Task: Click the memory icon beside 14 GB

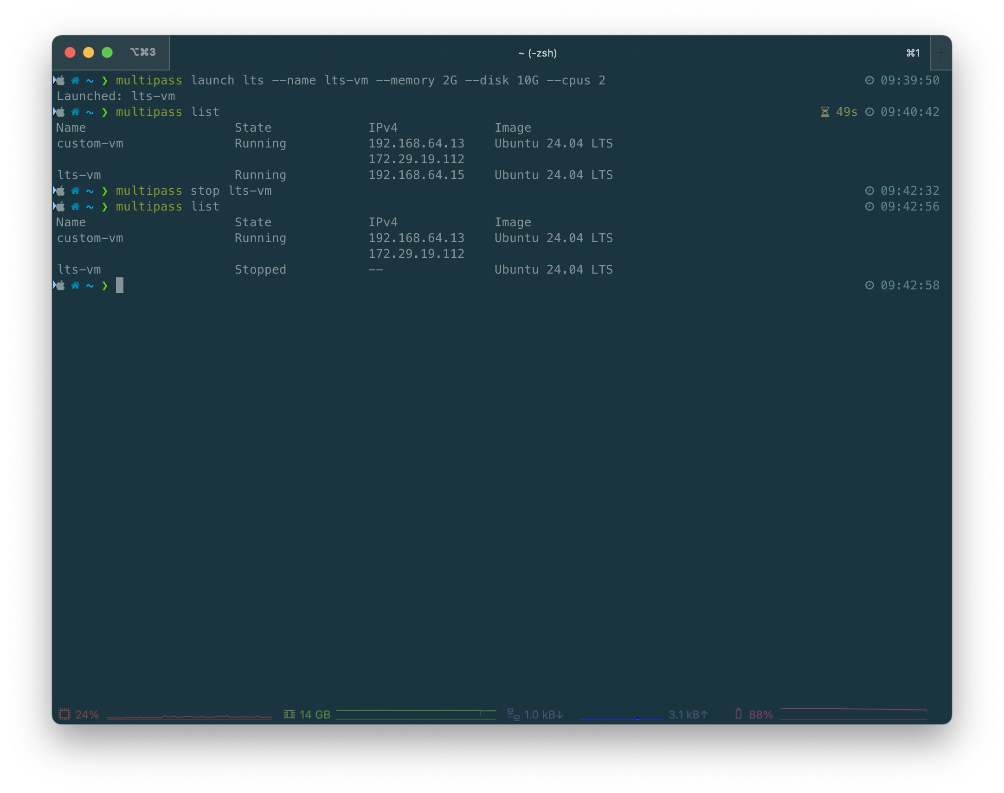Action: 290,714
